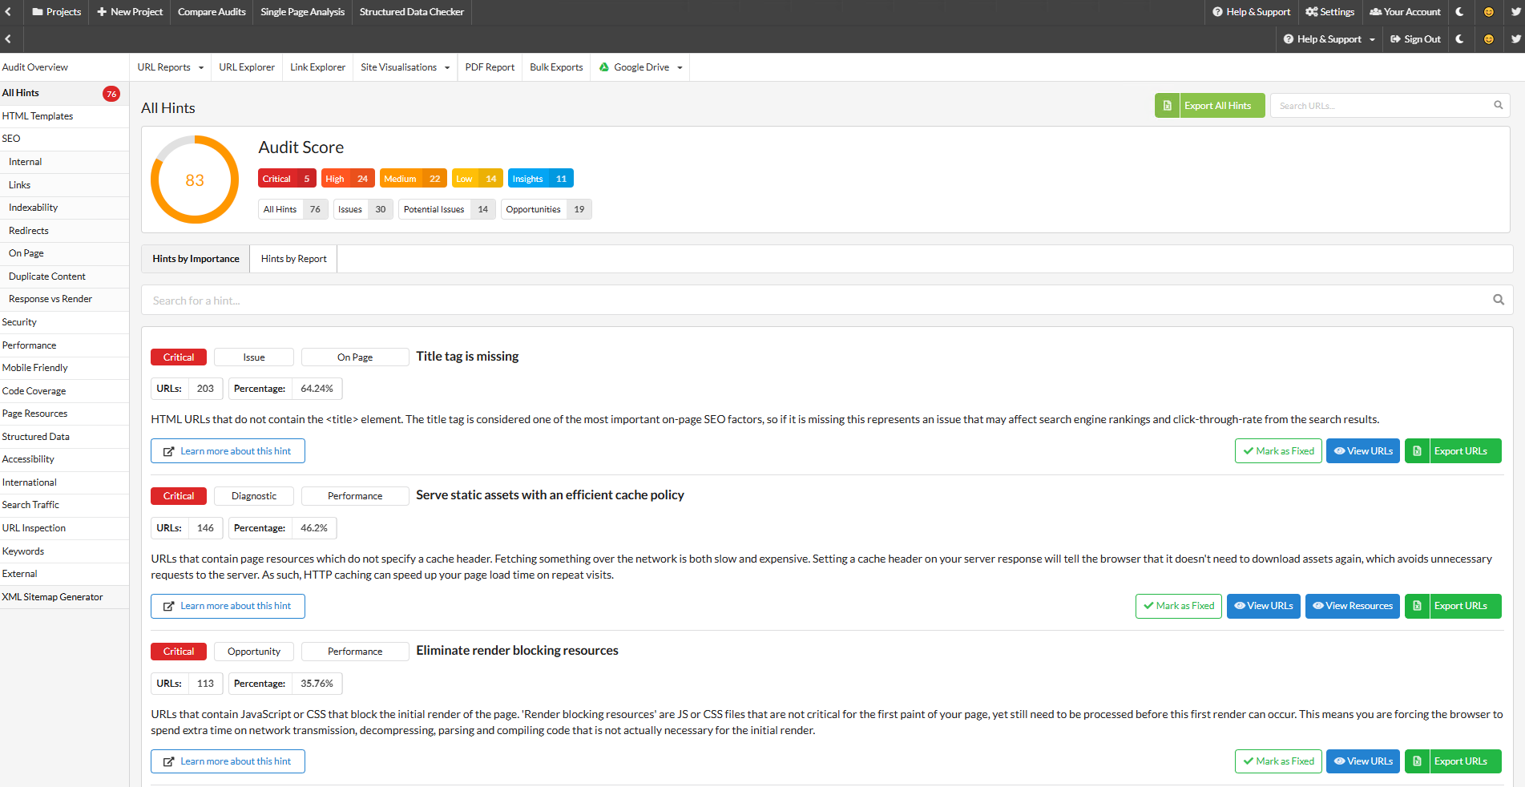Switch to Hints by Report tab
Image resolution: width=1525 pixels, height=787 pixels.
(x=293, y=259)
